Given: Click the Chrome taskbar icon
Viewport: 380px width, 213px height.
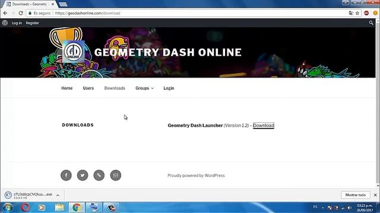Looking at the screenshot, I should click(77, 208).
